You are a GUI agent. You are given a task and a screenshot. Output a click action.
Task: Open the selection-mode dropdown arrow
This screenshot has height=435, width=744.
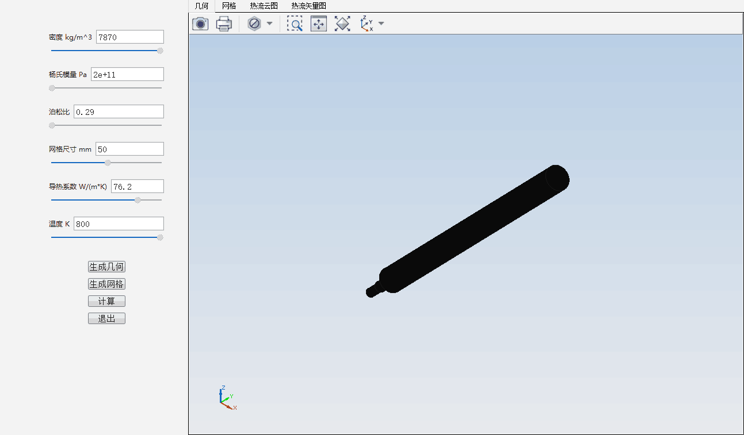[x=269, y=24]
